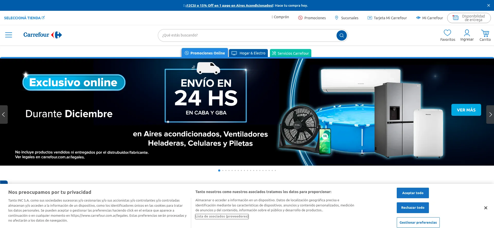Click the VER MÁS button

tap(466, 110)
